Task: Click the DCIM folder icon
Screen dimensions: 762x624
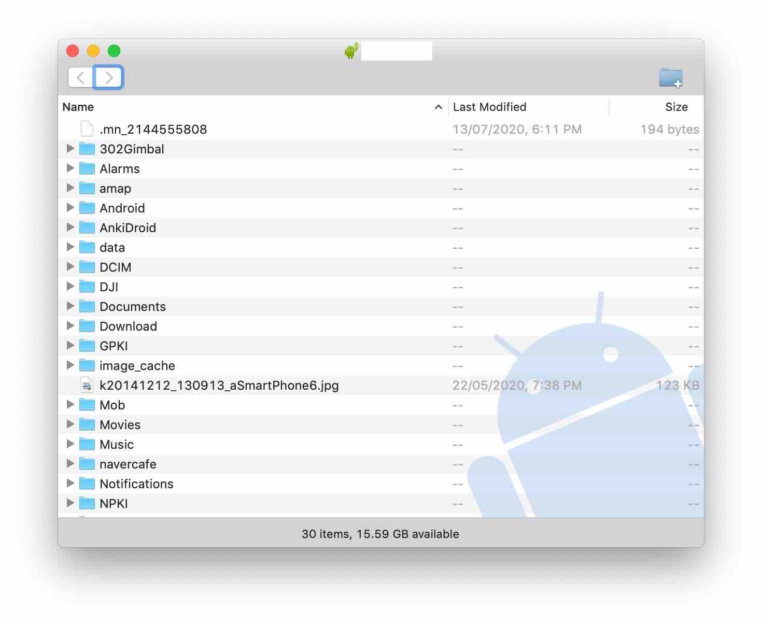Action: click(87, 267)
